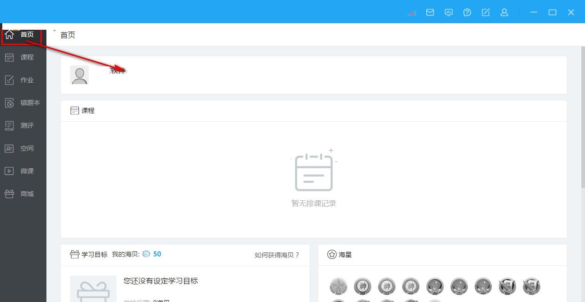Open the first 神 medal badge under 海星
The image size is (585, 302).
click(363, 286)
